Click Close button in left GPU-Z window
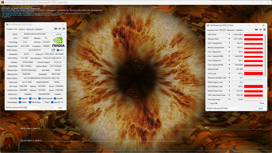The height and width of the screenshot is (153, 272). (x=60, y=108)
